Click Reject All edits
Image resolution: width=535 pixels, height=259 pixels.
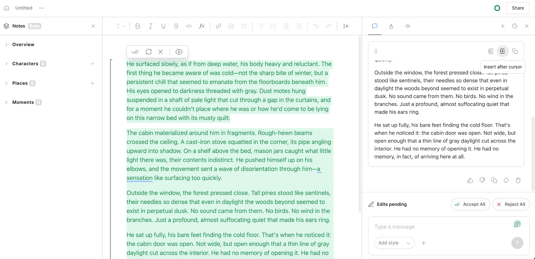tap(511, 204)
